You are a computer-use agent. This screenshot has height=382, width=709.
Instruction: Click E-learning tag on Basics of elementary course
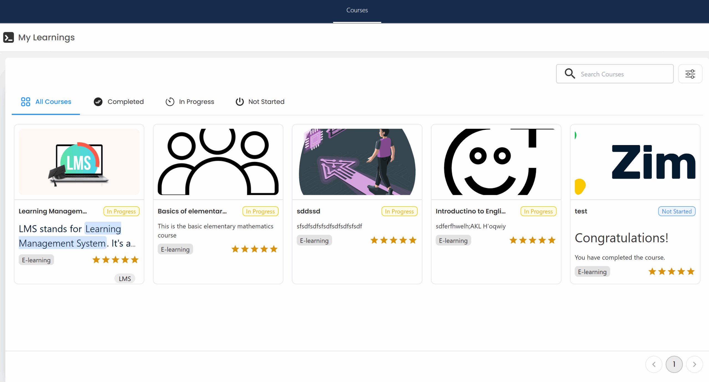coord(175,249)
